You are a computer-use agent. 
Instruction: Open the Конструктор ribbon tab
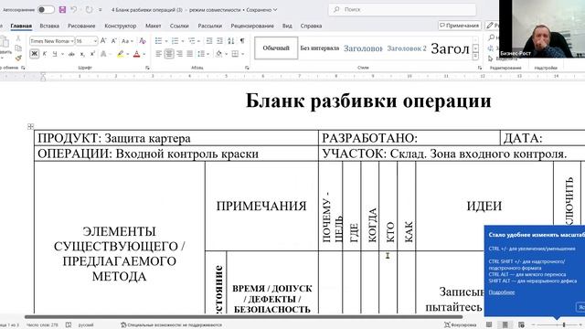point(120,26)
